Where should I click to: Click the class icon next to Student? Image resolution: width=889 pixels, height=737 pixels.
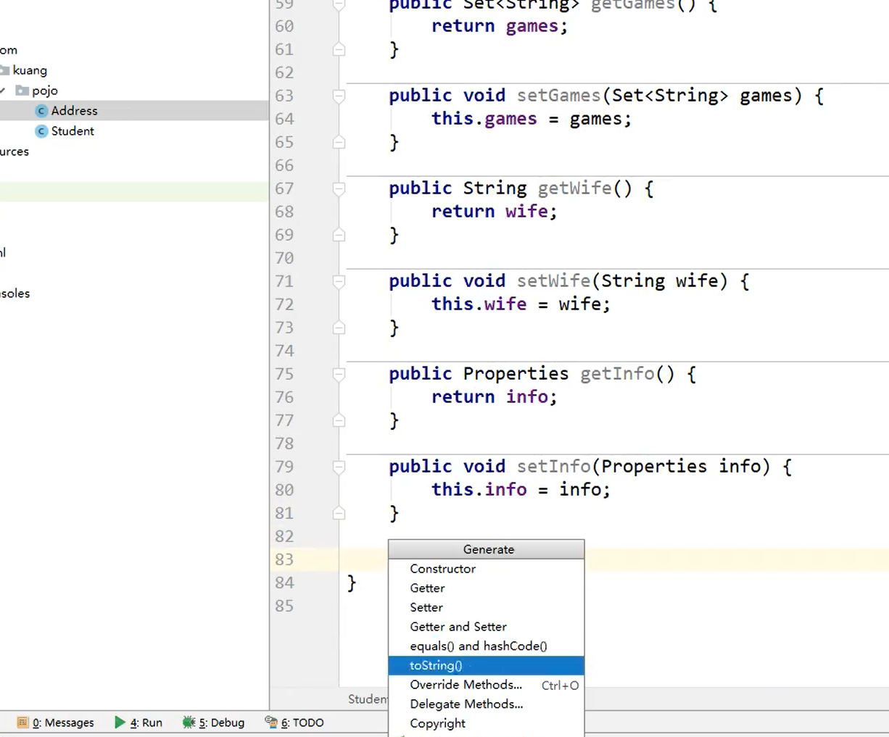[41, 131]
